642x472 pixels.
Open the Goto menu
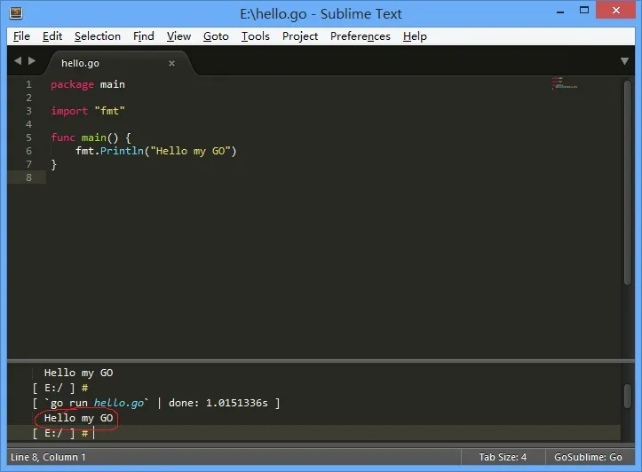point(216,36)
